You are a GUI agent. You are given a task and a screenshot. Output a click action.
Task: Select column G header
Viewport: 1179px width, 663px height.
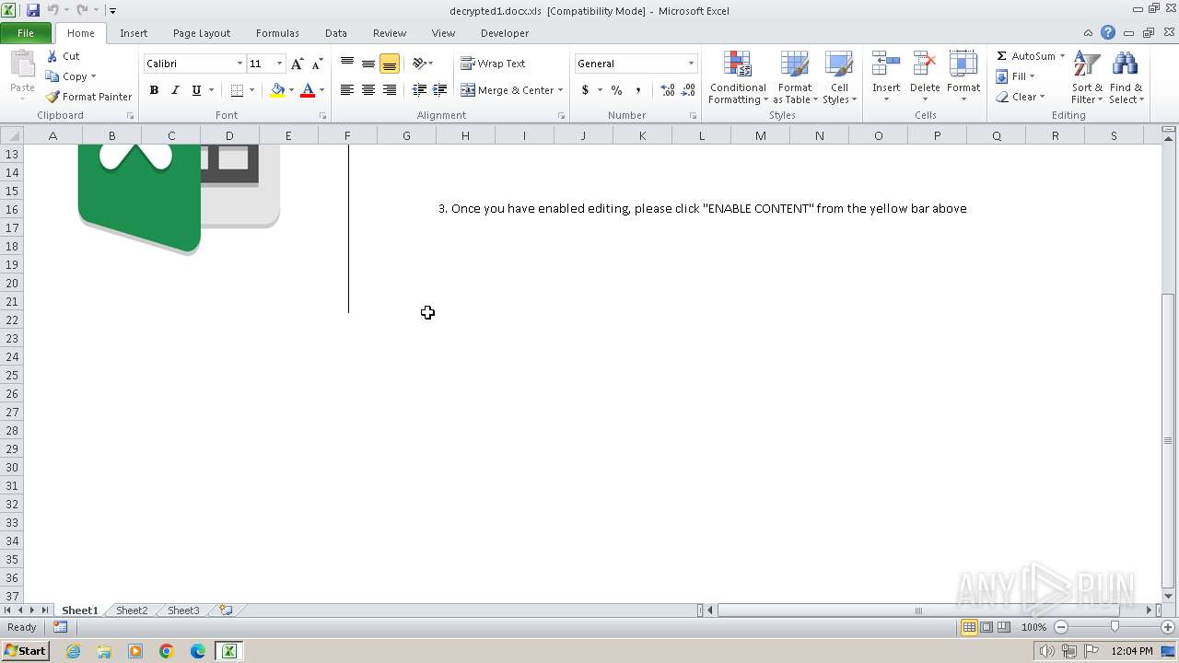[406, 135]
